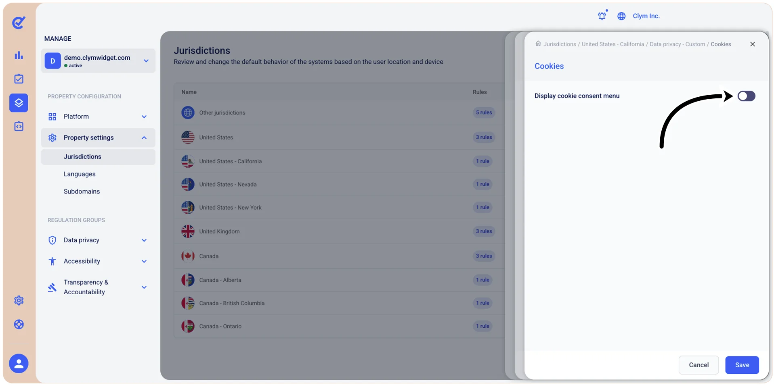Viewport: 774px width, 385px height.
Task: Open the checklist tasks sidebar icon
Action: tap(19, 79)
